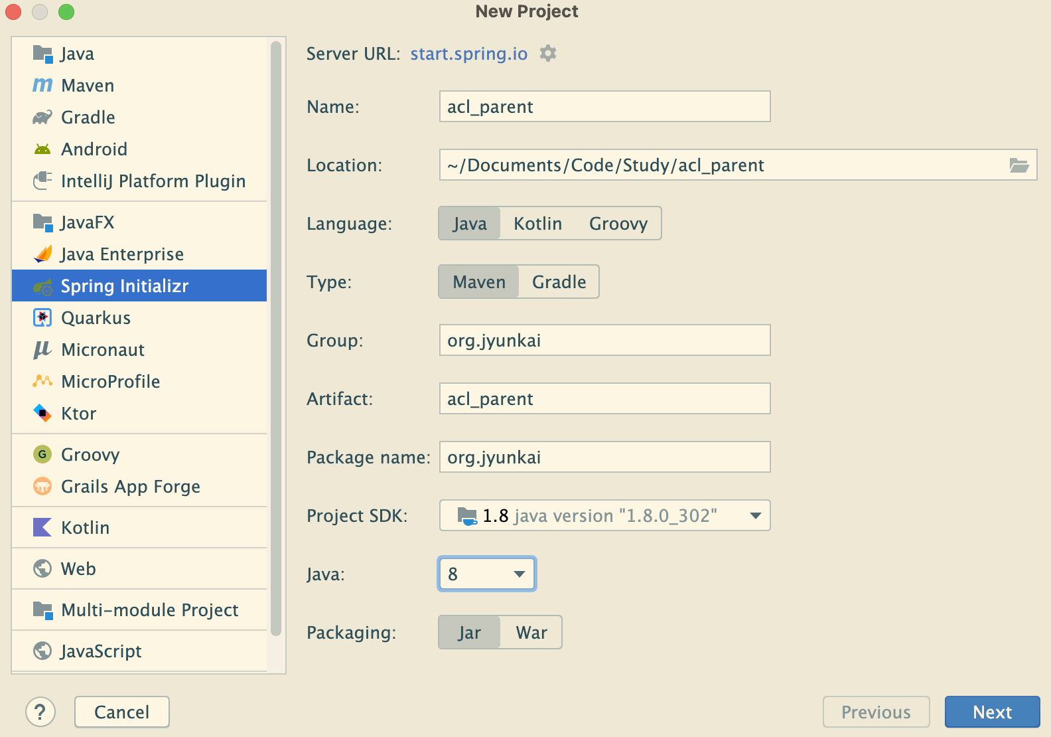This screenshot has height=737, width=1051.
Task: Click the Quarkus icon in project list
Action: 42,318
